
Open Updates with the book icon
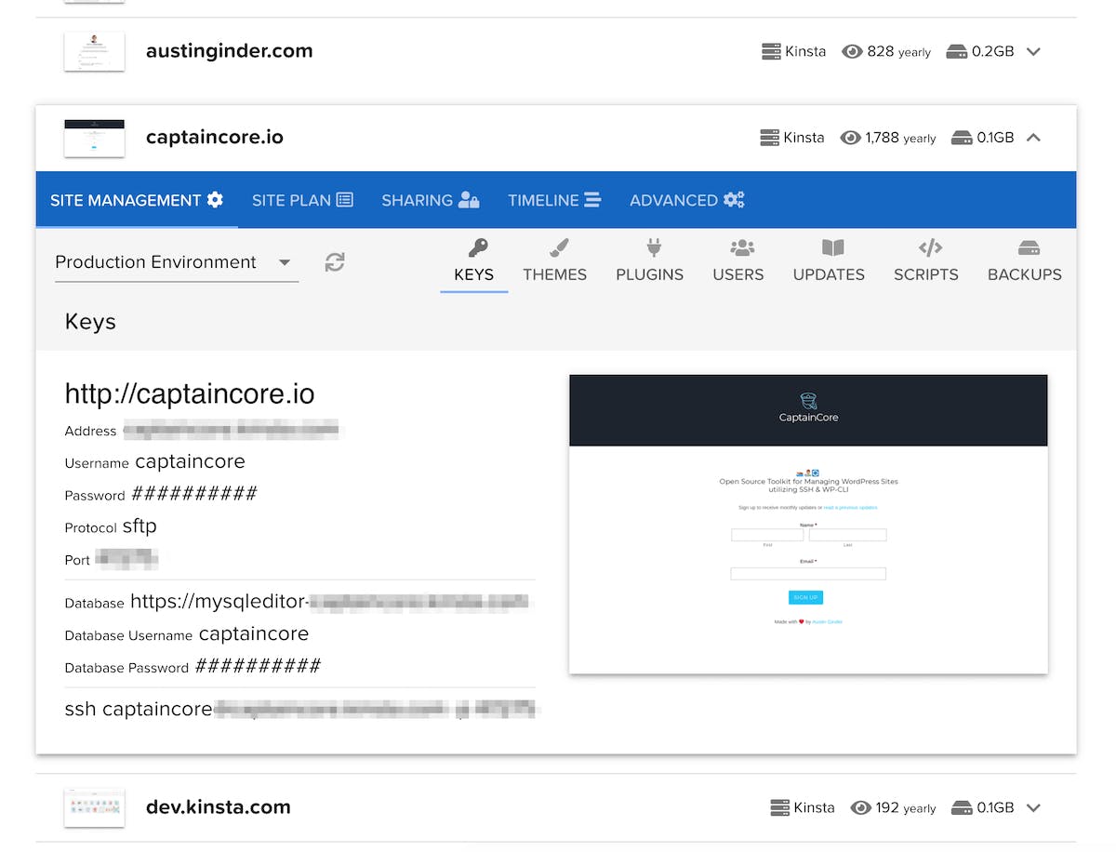click(x=829, y=261)
